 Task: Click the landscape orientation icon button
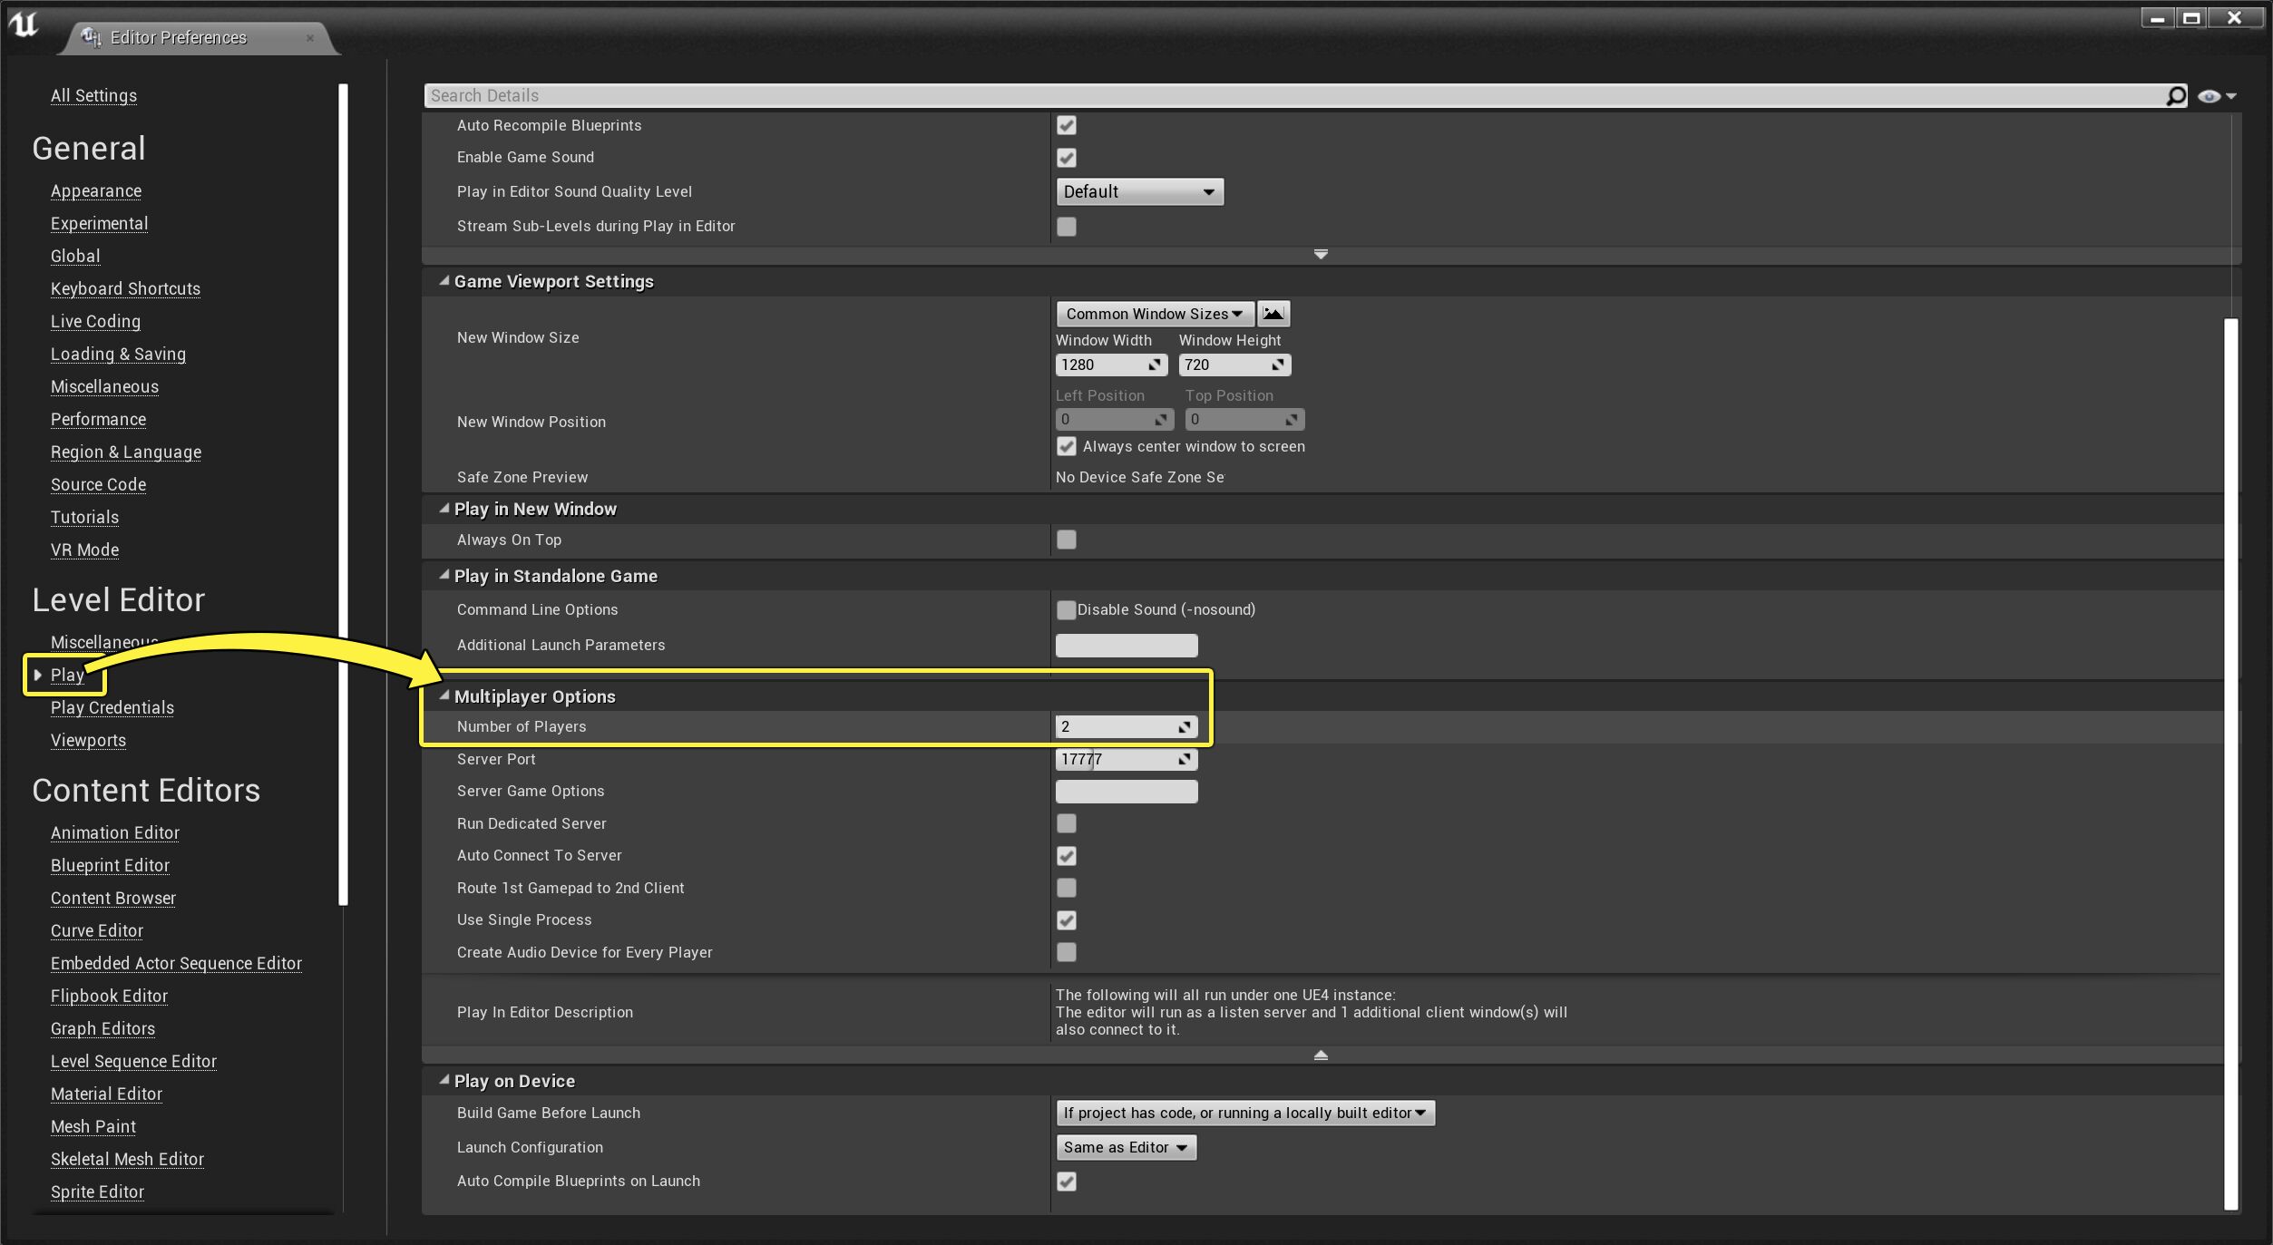1273,314
